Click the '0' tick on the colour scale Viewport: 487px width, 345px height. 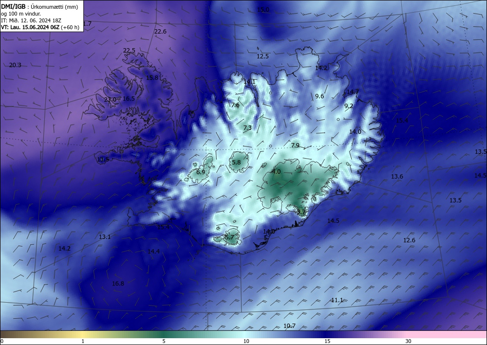point(2,342)
